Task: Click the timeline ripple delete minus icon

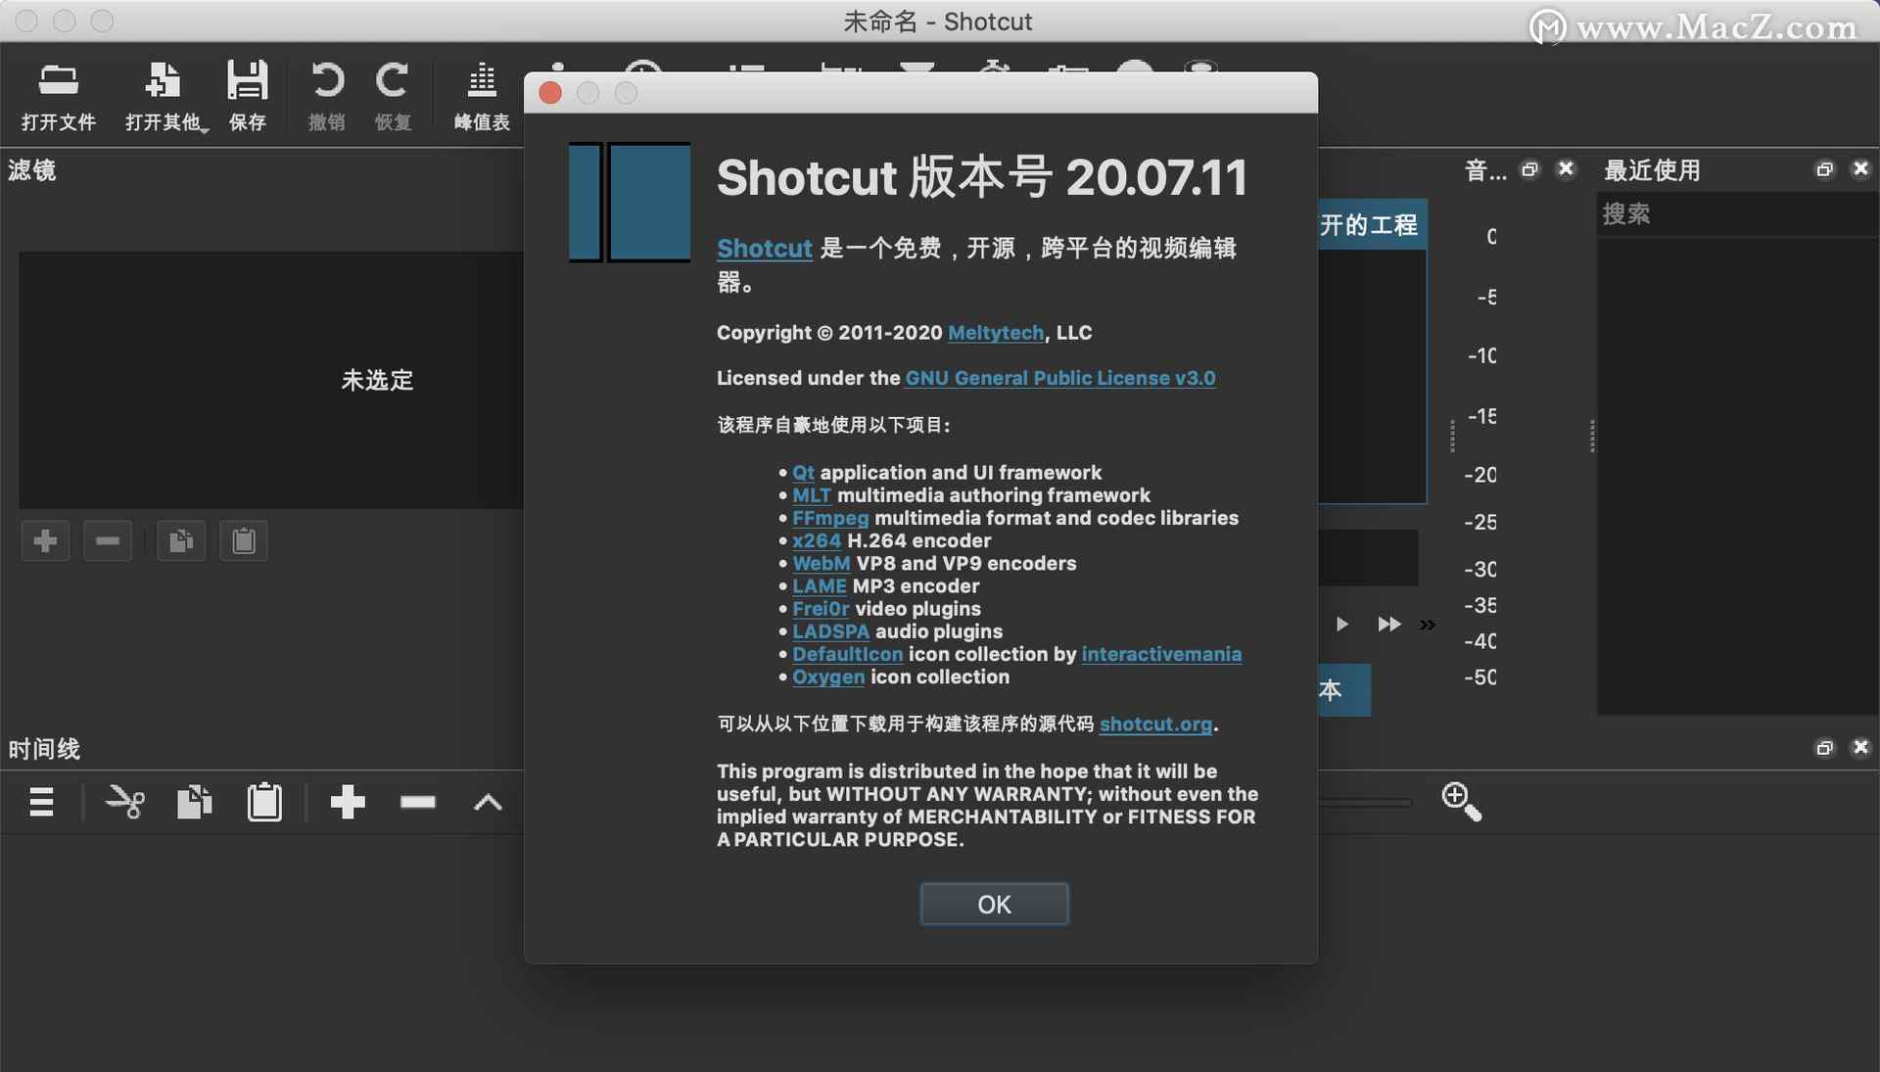Action: [418, 802]
